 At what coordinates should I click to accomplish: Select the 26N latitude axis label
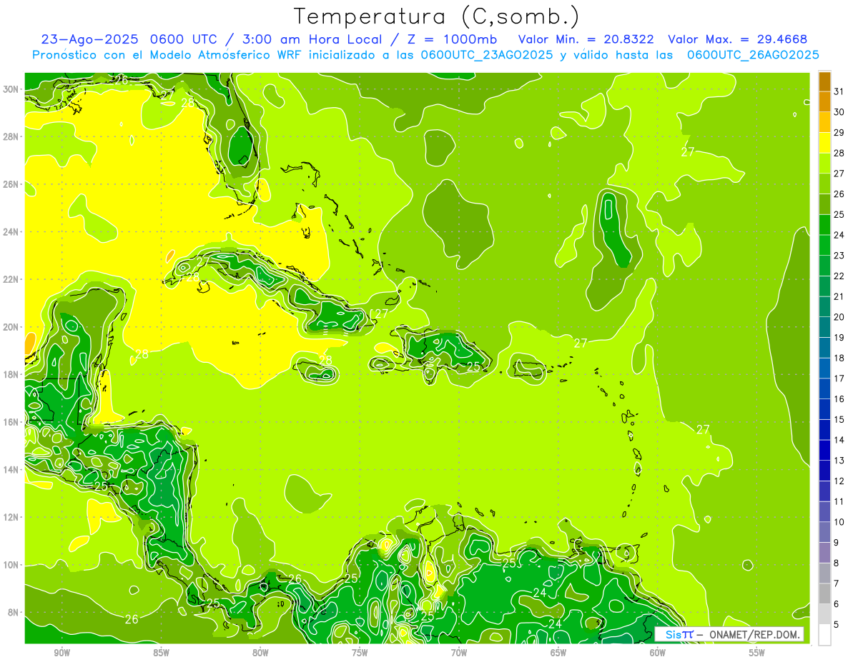pyautogui.click(x=11, y=184)
